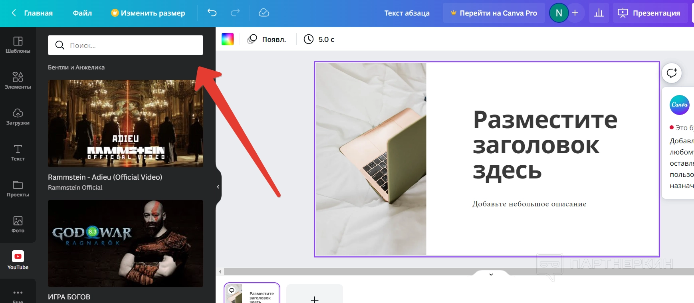Click ИГРА БОГОВ video title

point(69,297)
